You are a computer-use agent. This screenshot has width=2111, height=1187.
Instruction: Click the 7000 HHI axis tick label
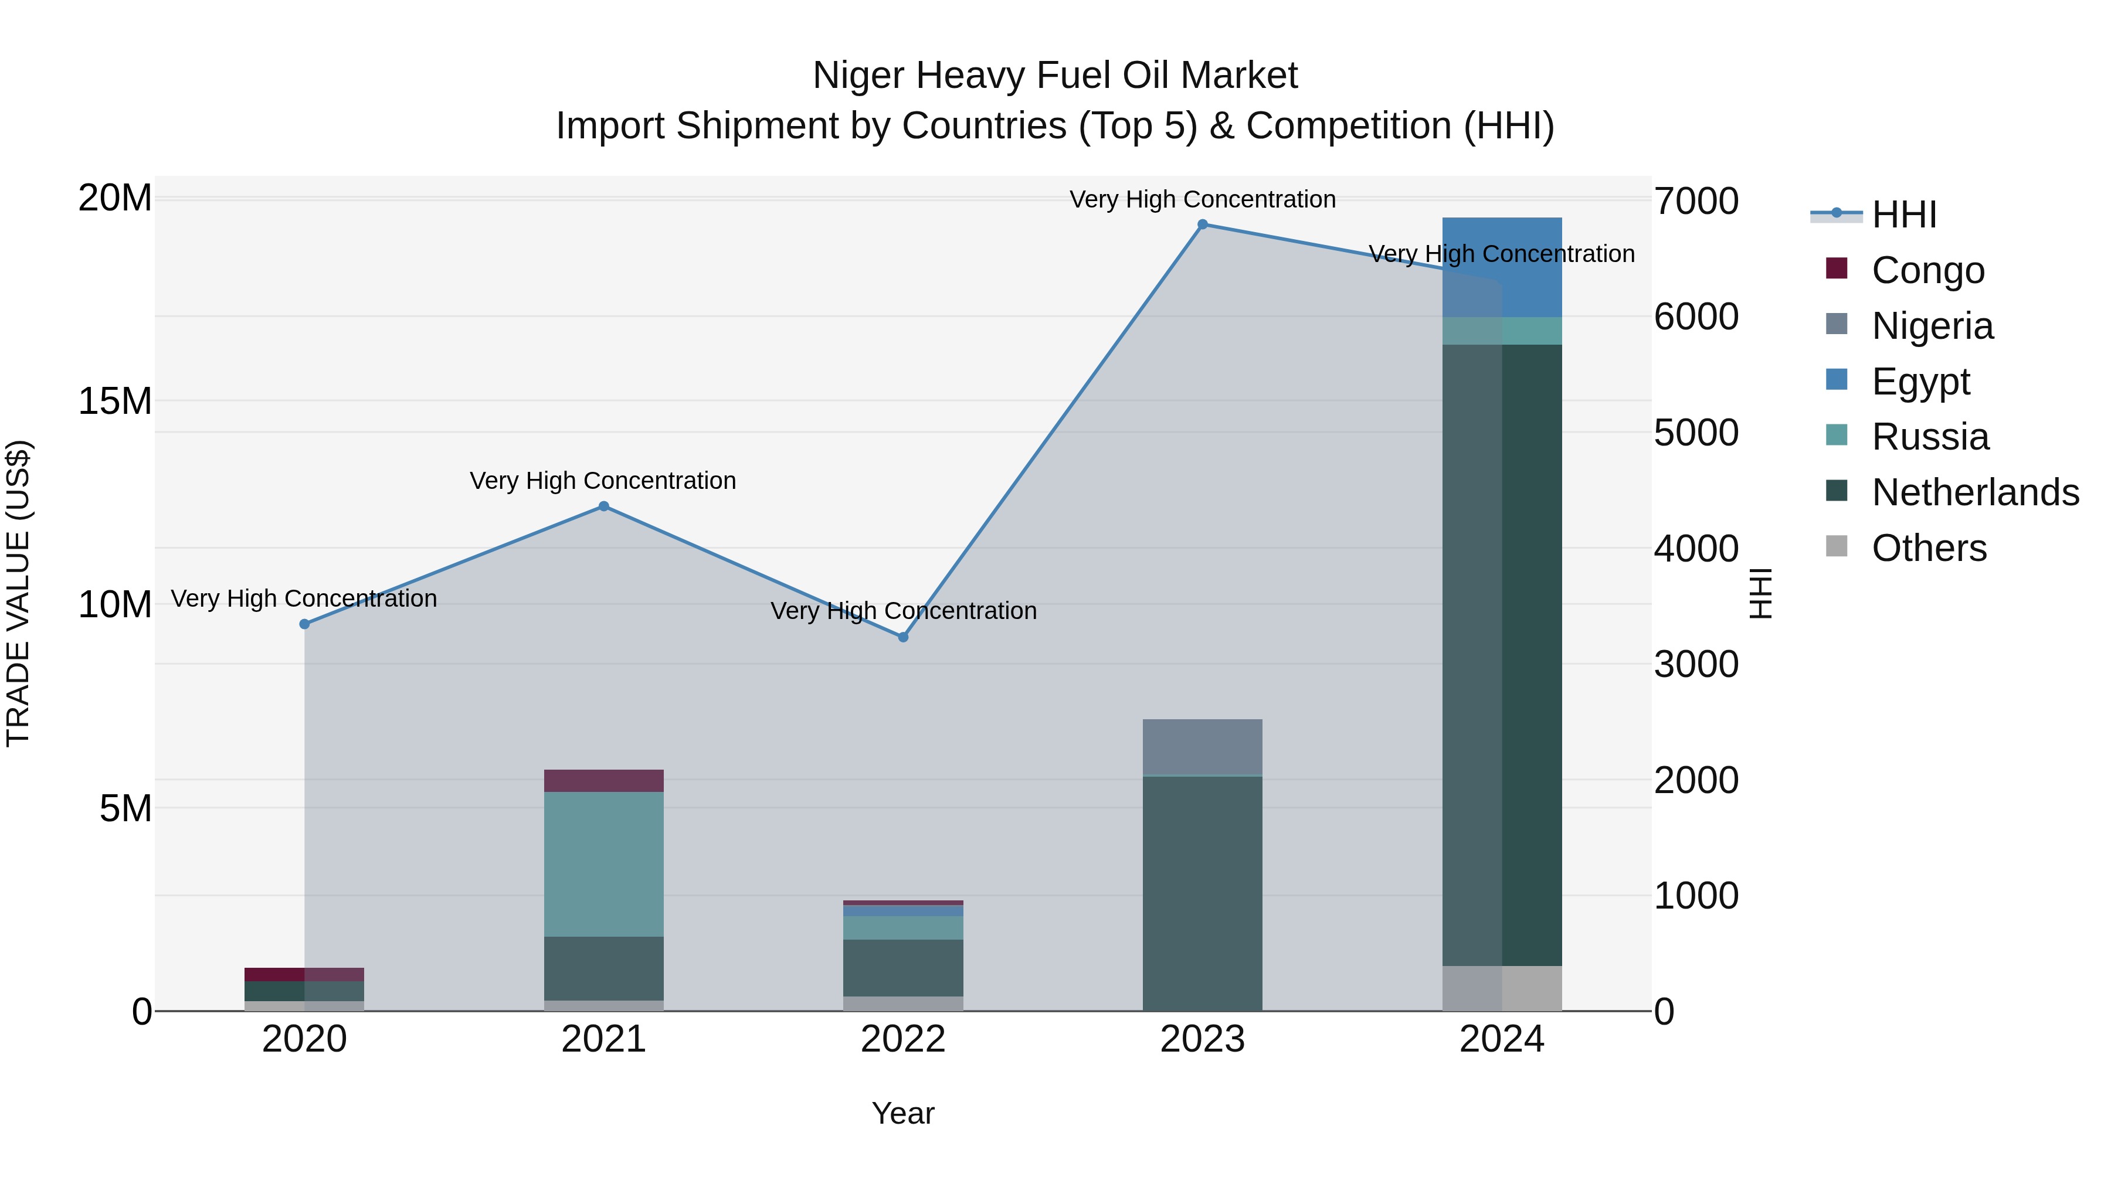pos(1696,200)
